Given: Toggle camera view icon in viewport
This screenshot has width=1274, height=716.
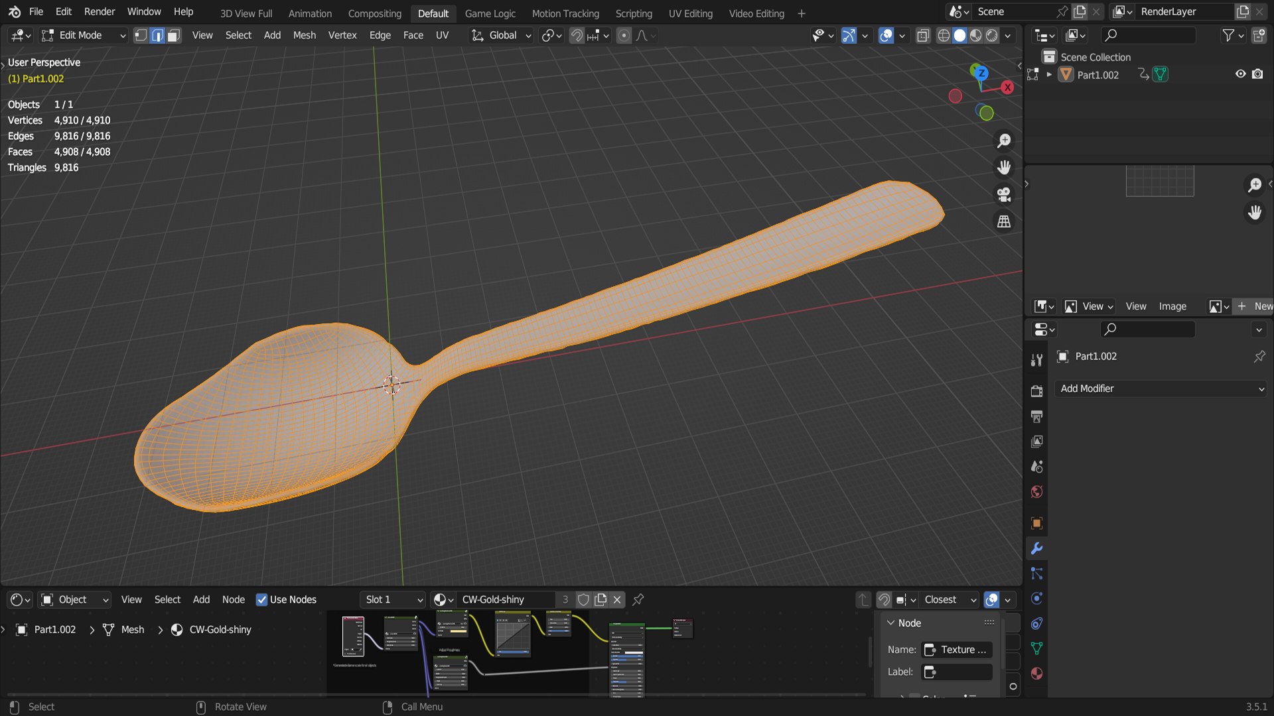Looking at the screenshot, I should tap(1004, 194).
